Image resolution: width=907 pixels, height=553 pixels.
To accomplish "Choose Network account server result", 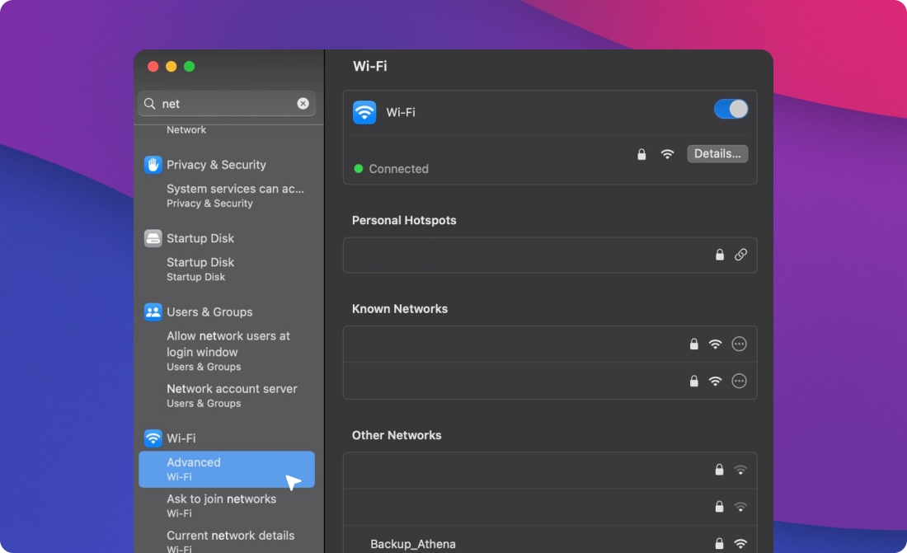I will pos(232,395).
